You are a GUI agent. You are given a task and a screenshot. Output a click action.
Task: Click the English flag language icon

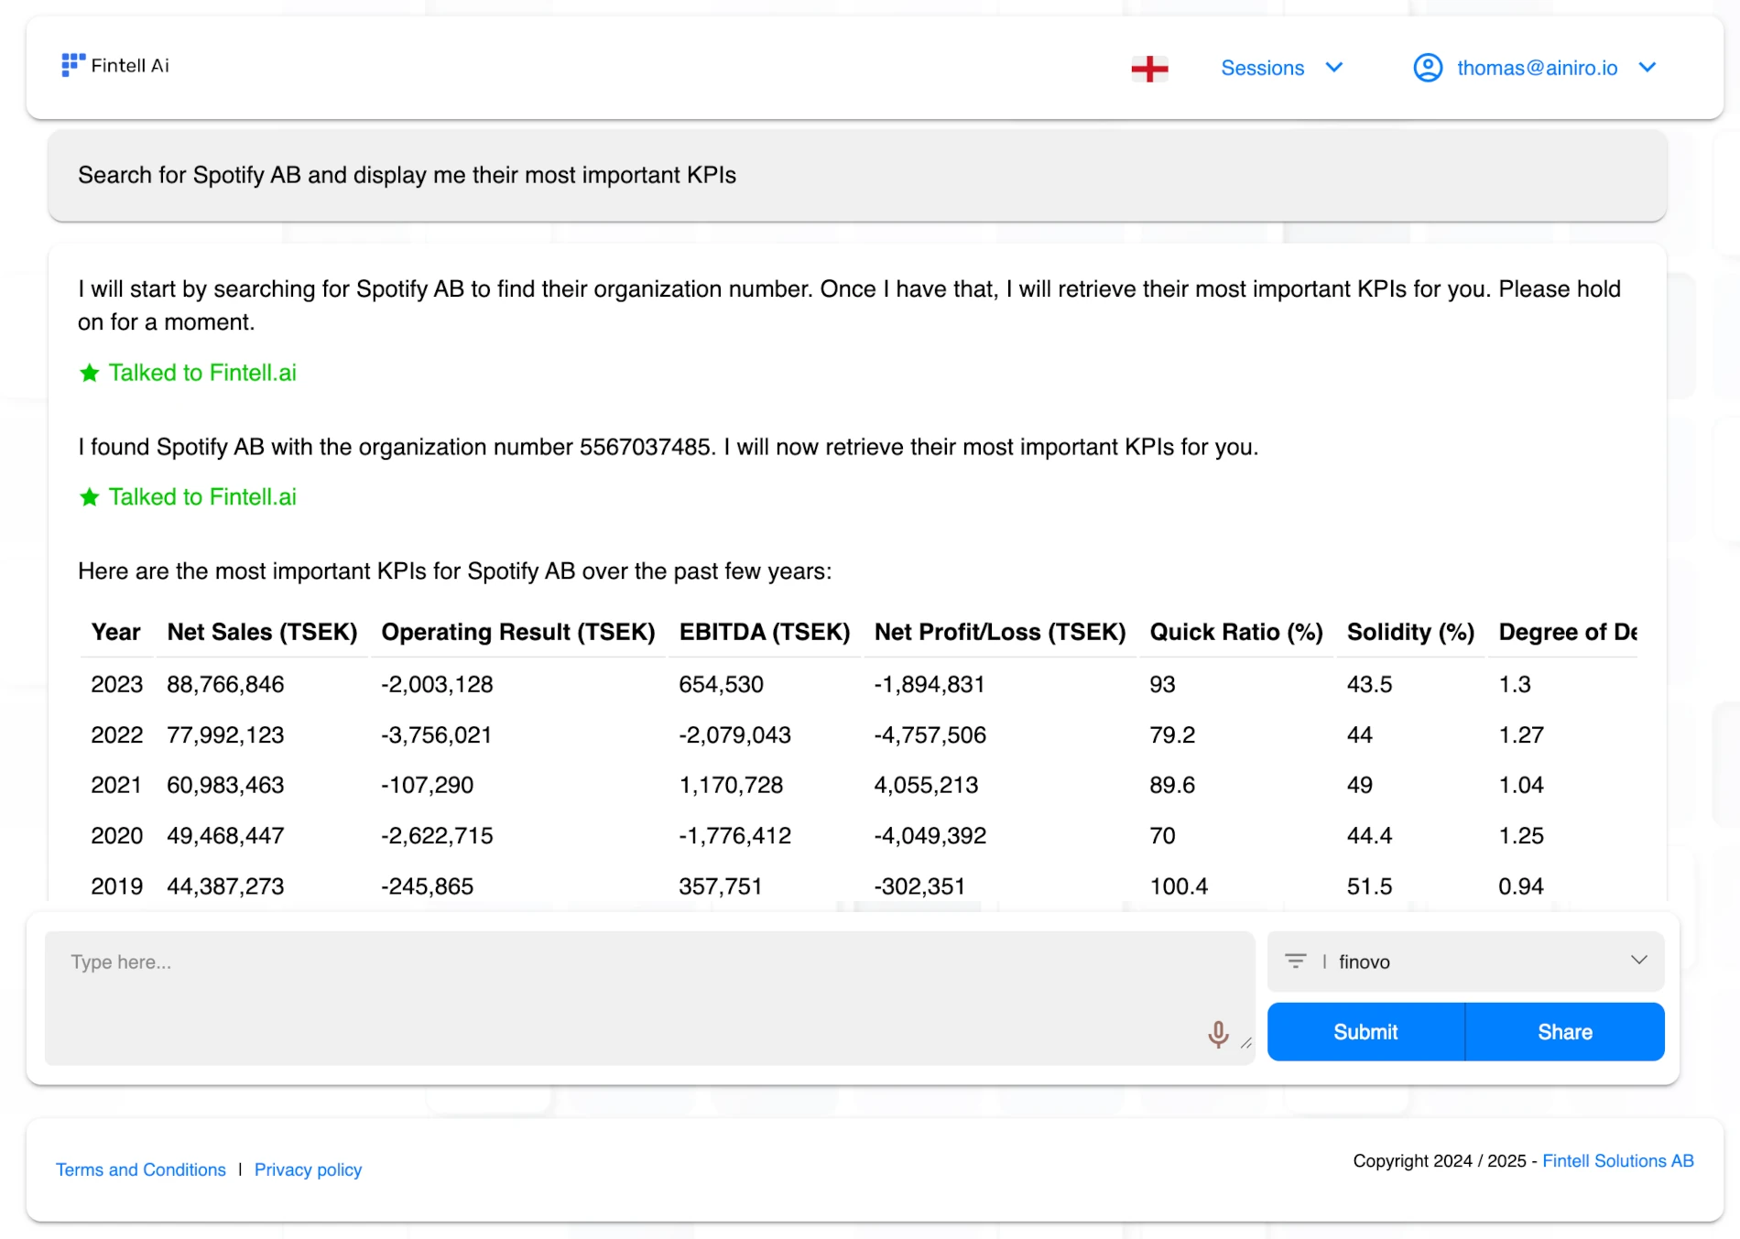pos(1149,67)
